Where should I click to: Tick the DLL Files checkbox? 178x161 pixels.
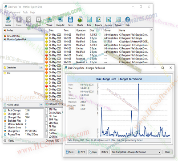point(46,116)
